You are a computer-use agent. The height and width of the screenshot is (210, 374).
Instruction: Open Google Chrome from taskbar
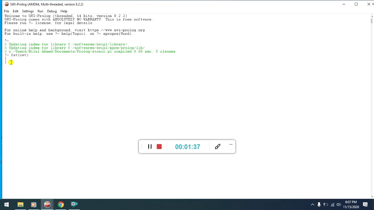(61, 204)
